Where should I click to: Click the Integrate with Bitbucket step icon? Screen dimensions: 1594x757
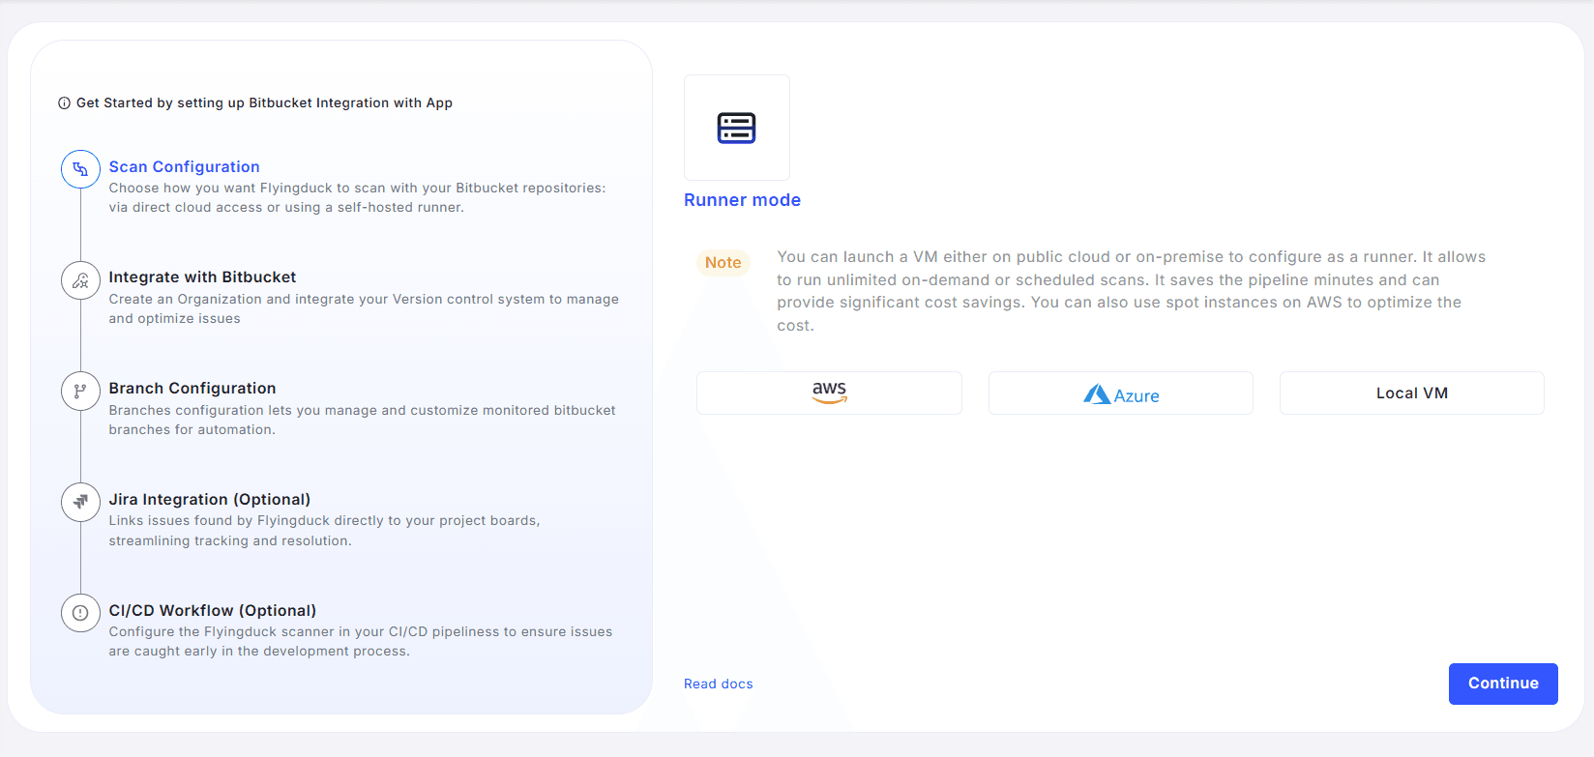80,280
